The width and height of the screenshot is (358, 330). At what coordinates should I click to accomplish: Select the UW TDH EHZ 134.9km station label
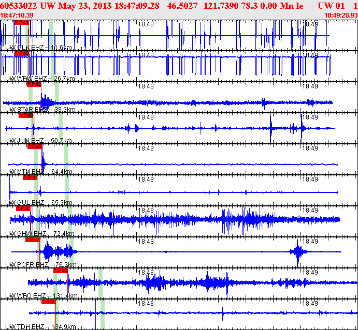coord(41,327)
